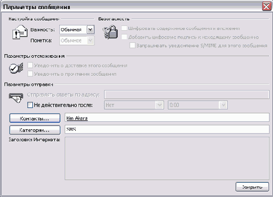
Task: Expand the expiry date dropdown showing Нет
Action: (160, 105)
